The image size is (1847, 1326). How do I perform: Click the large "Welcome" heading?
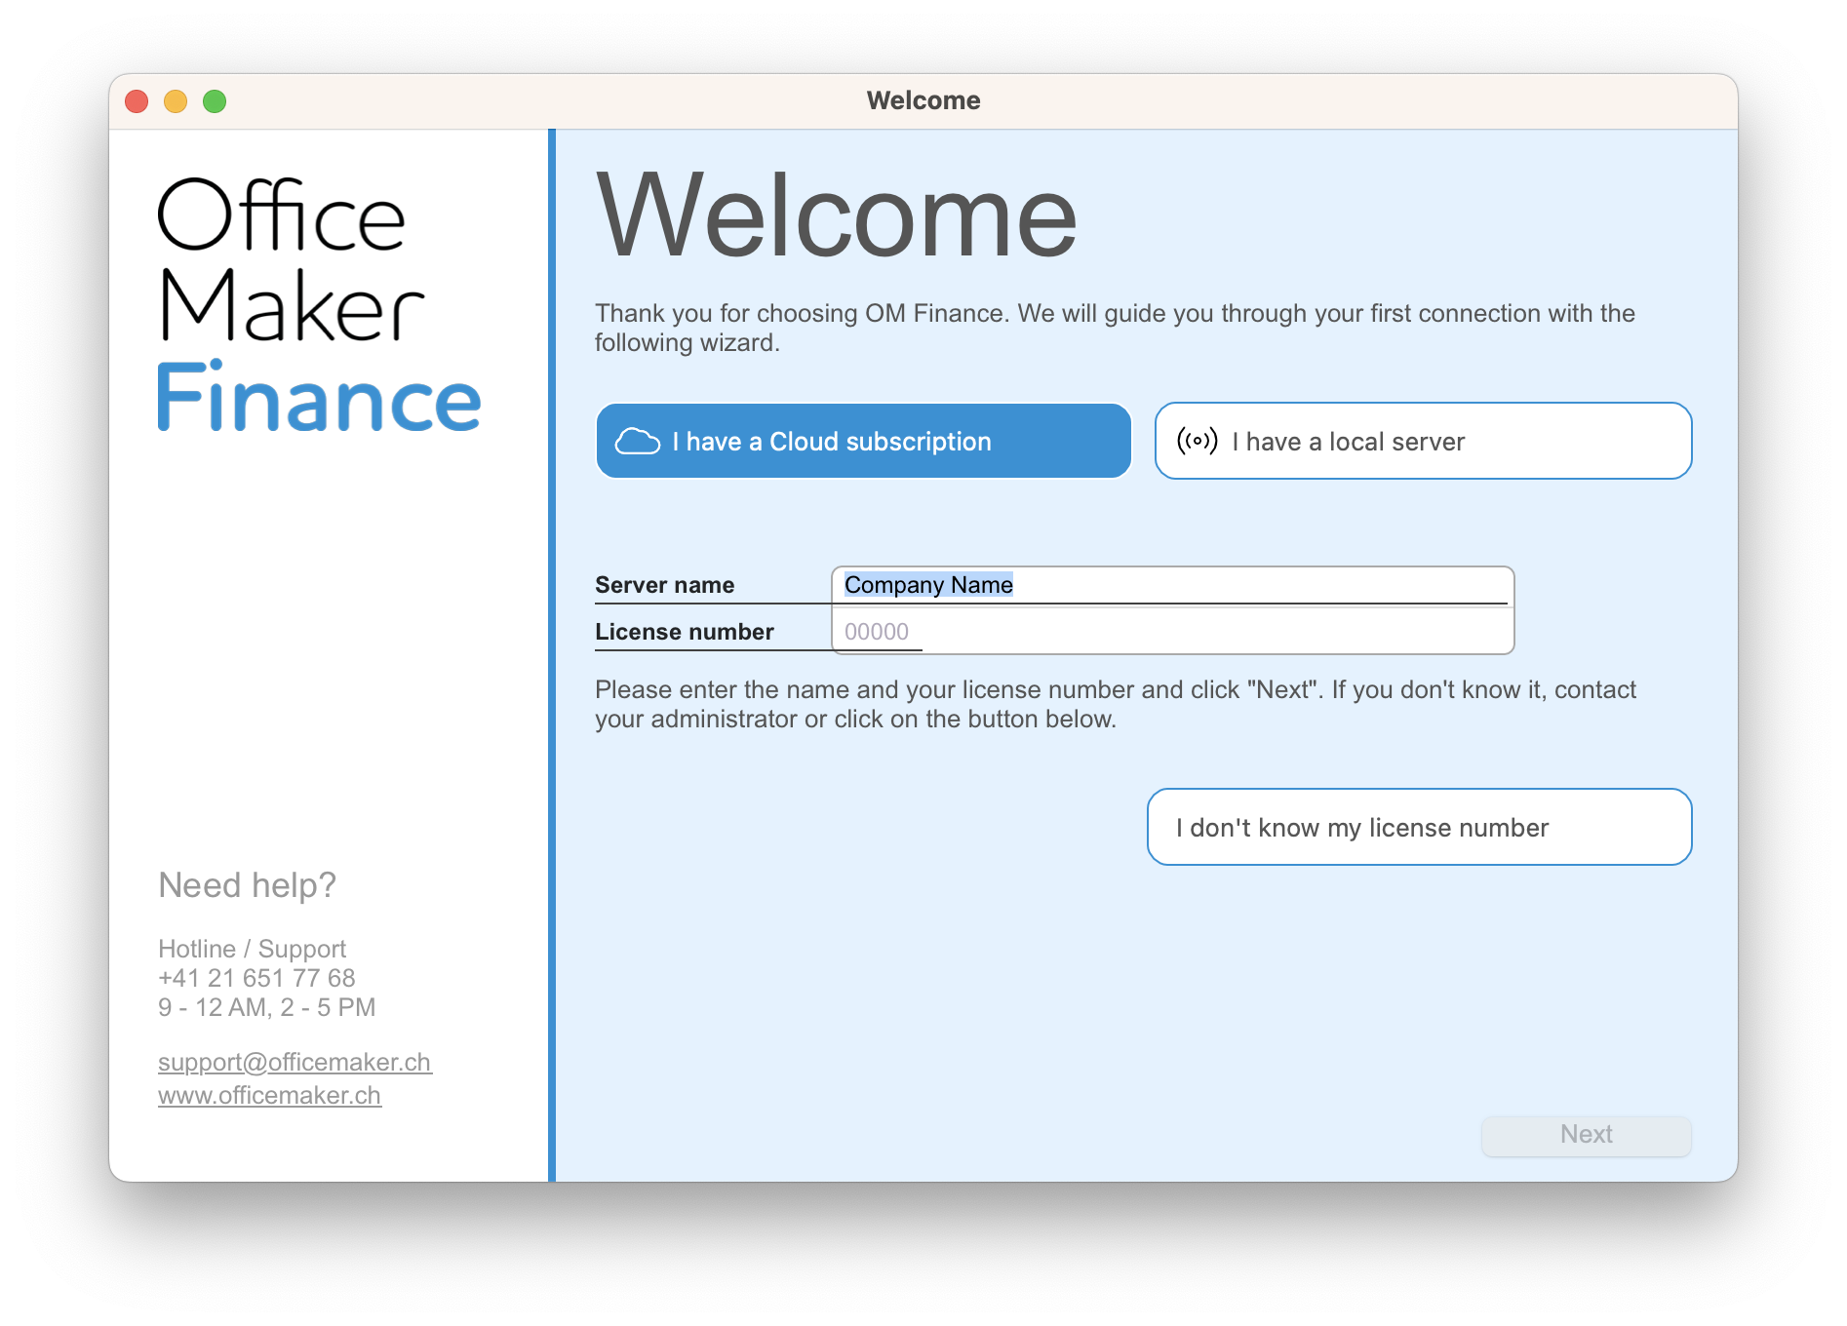pos(837,216)
